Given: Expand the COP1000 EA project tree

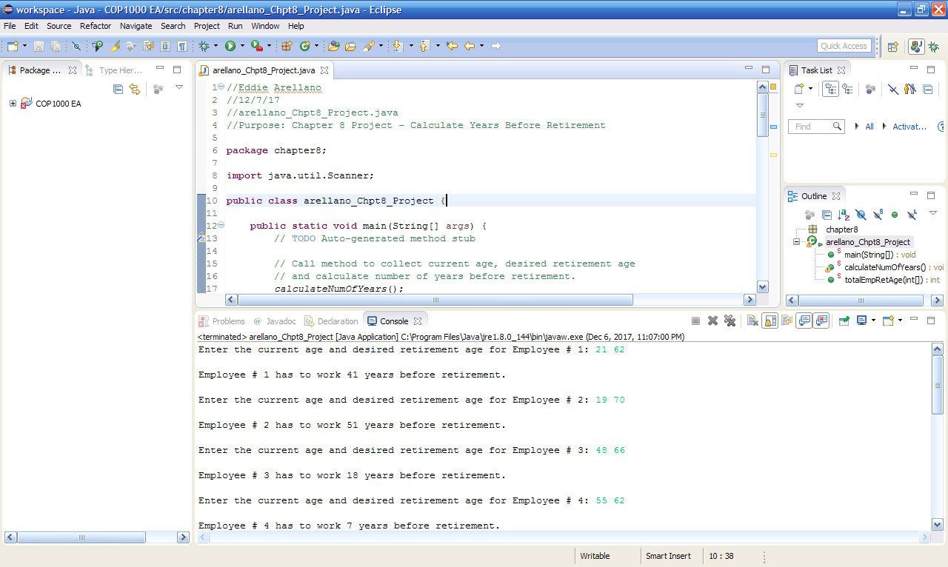Looking at the screenshot, I should [13, 104].
